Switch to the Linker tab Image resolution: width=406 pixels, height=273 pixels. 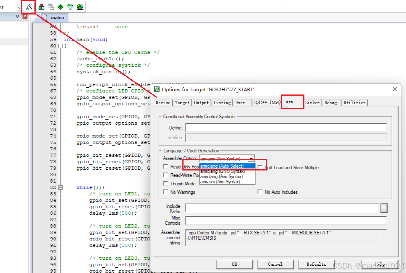[312, 103]
